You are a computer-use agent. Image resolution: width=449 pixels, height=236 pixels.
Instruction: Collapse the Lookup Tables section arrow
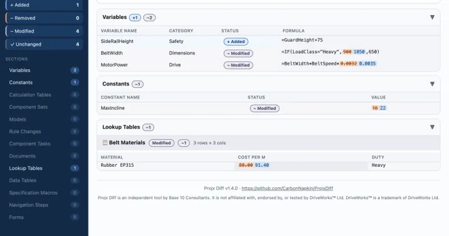tap(432, 127)
